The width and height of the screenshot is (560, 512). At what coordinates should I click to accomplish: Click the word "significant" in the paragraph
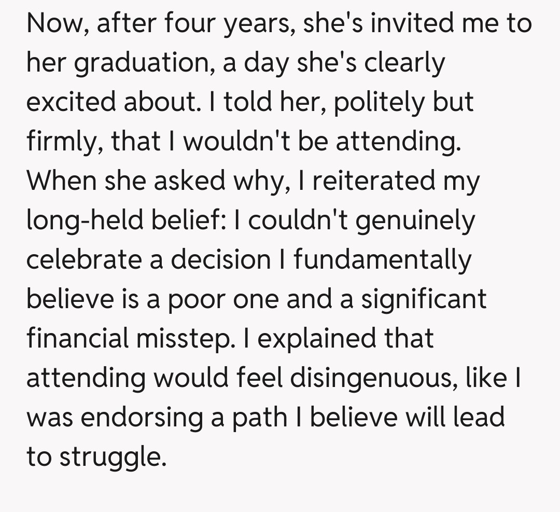[424, 299]
